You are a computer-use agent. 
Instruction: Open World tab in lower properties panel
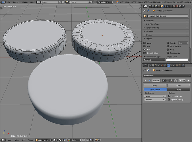tap(159, 66)
